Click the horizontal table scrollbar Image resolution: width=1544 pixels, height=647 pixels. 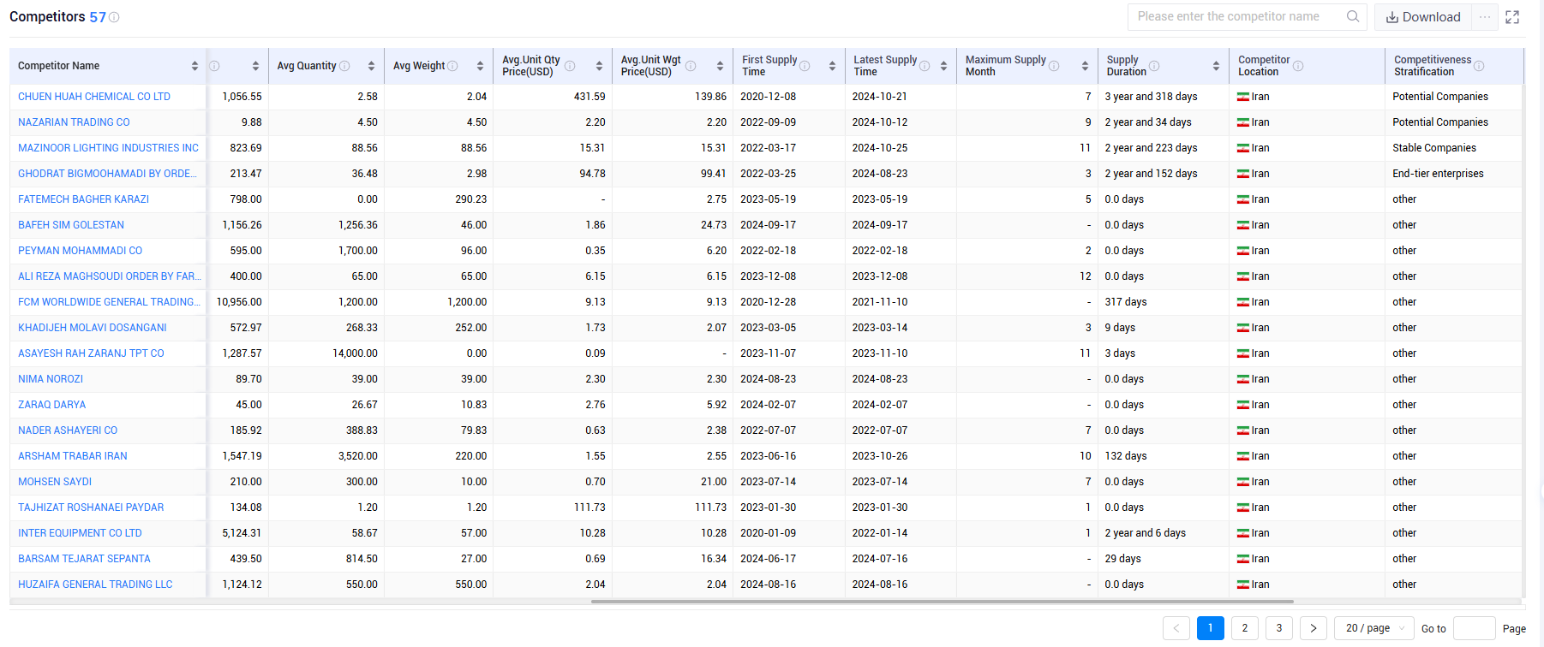pos(943,602)
